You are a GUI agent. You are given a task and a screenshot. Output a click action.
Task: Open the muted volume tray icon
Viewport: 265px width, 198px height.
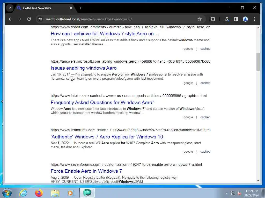click(x=239, y=193)
